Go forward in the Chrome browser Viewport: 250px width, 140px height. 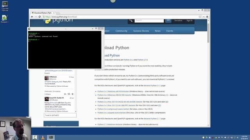tap(36, 17)
